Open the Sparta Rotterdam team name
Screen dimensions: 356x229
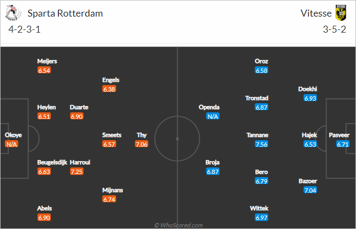[65, 13]
